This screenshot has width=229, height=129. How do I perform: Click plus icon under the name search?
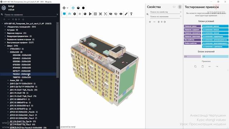[4, 19]
